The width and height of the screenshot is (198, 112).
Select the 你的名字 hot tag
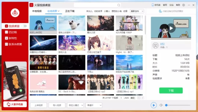point(98,11)
